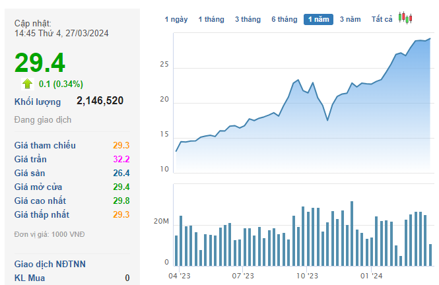The height and width of the screenshot is (285, 439).
Task: Click the Đang giao dịch status text
Action: click(x=43, y=120)
